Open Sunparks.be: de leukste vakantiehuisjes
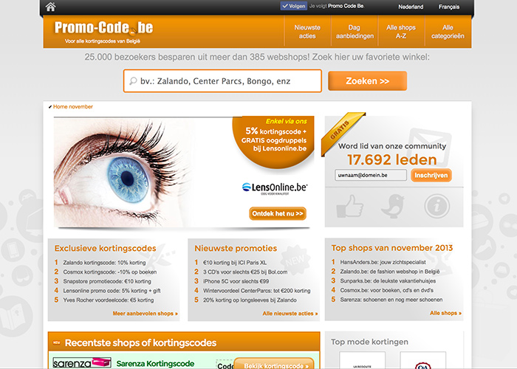Screen dimensions: 517x369 (x=388, y=280)
